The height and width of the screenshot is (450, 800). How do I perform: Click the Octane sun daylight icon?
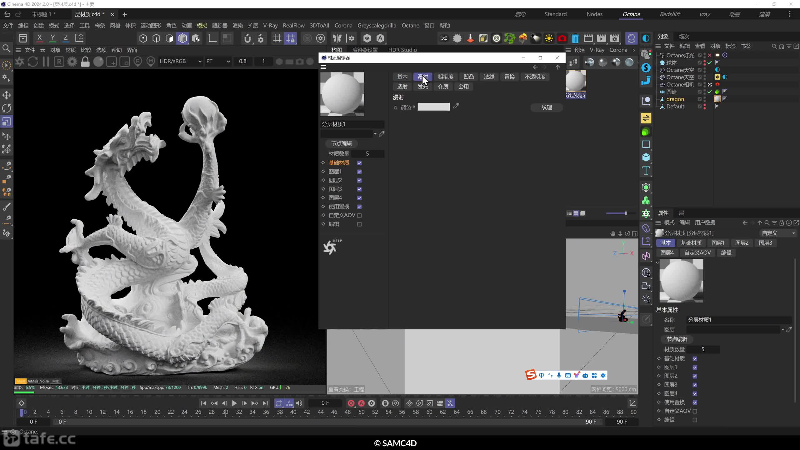click(549, 38)
